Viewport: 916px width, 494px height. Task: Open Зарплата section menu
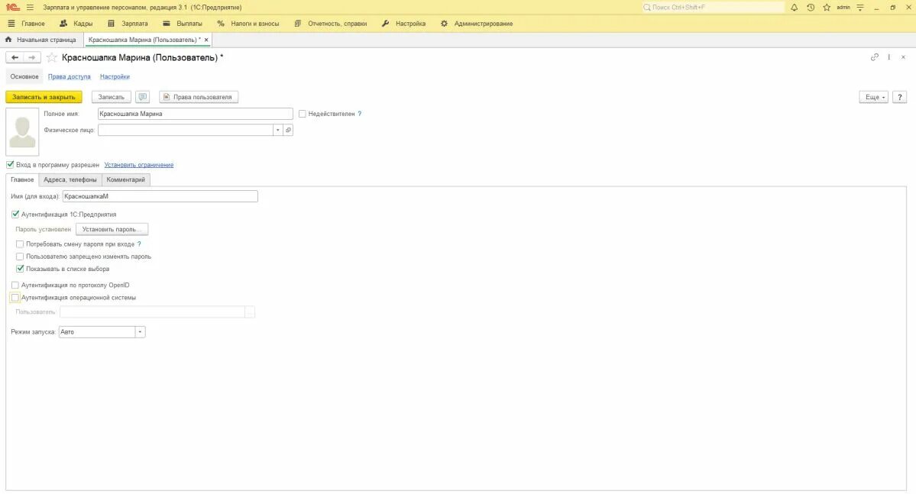pos(128,24)
